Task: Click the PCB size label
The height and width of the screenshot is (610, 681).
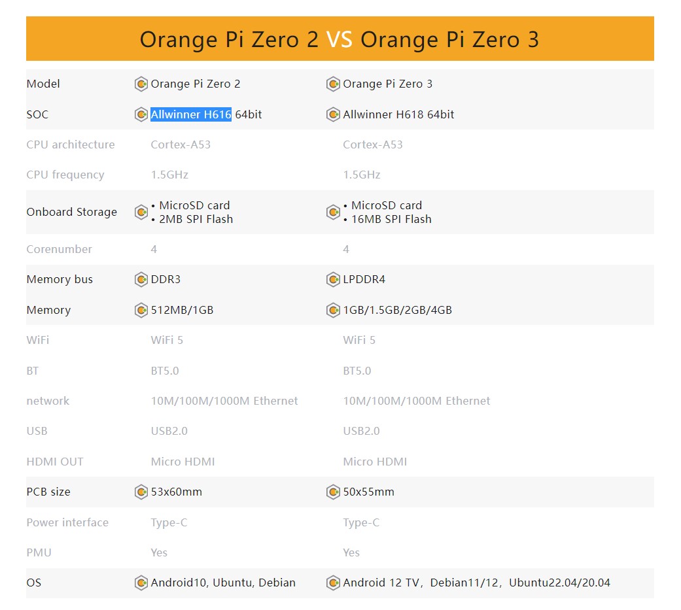Action: click(x=48, y=492)
